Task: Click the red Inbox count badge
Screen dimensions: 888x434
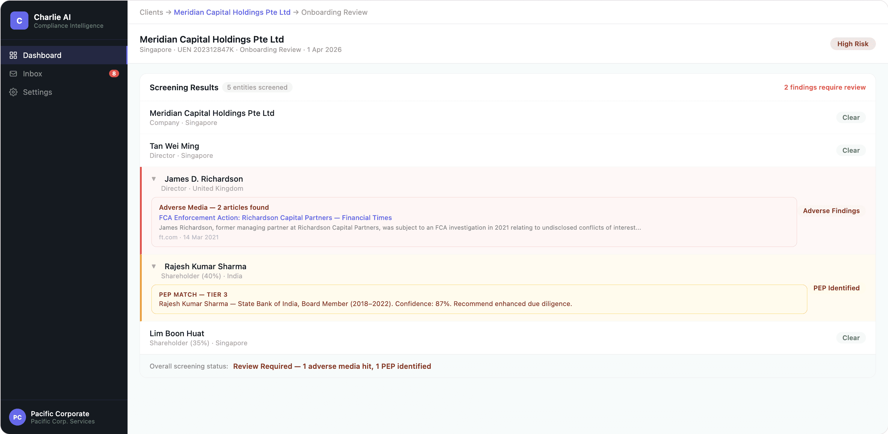Action: tap(114, 74)
